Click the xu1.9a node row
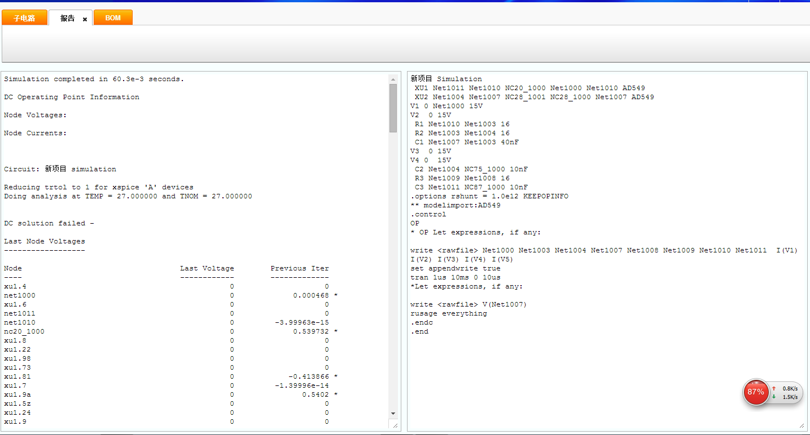Viewport: 810px width, 435px height. point(171,394)
